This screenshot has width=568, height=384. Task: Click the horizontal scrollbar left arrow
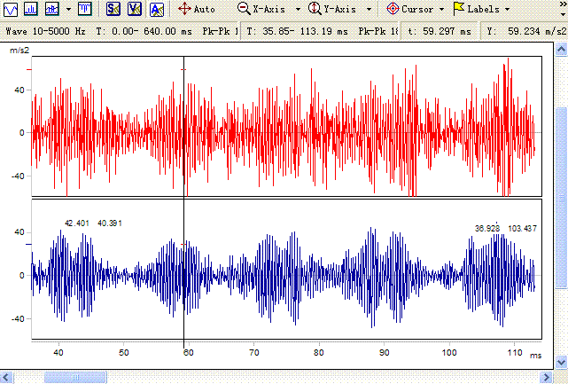[6, 378]
